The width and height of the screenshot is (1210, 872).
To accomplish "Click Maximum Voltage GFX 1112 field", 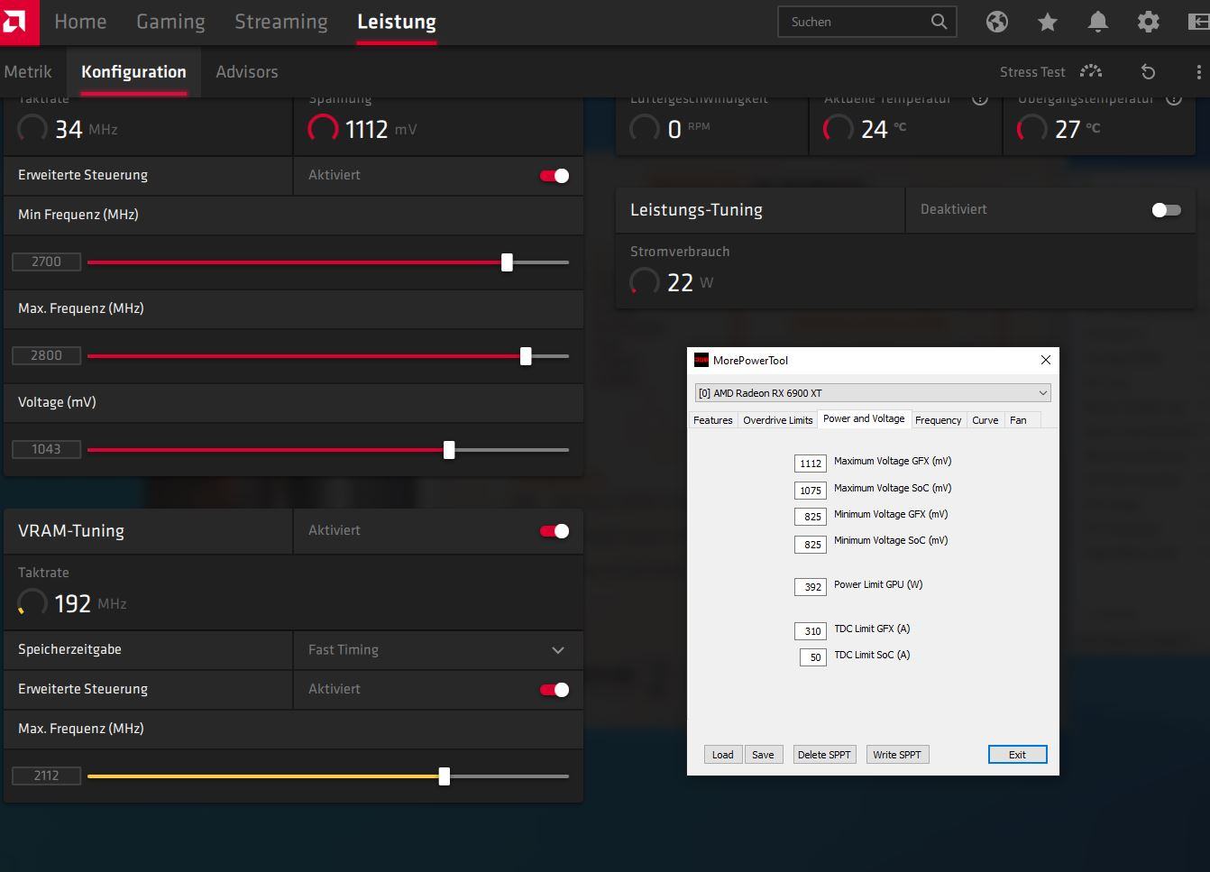I will click(x=811, y=464).
